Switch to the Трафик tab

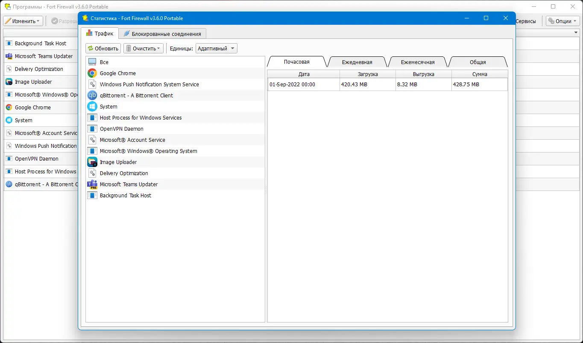100,33
